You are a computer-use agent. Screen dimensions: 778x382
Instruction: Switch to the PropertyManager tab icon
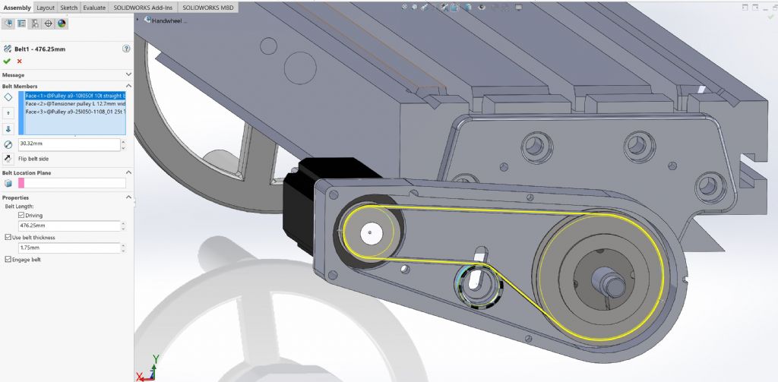click(22, 24)
